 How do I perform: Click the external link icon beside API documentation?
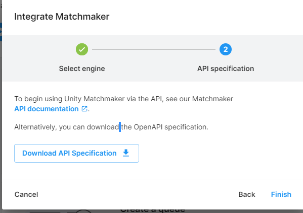point(84,109)
